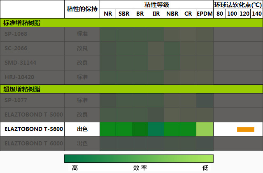
Task: Click the NR column header
Action: [108, 14]
